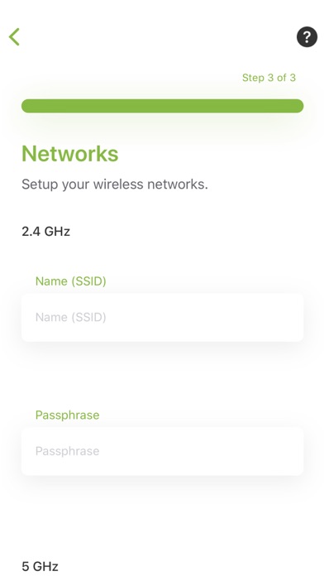Return to previous setup step with back arrow
The width and height of the screenshot is (324, 576).
(14, 36)
